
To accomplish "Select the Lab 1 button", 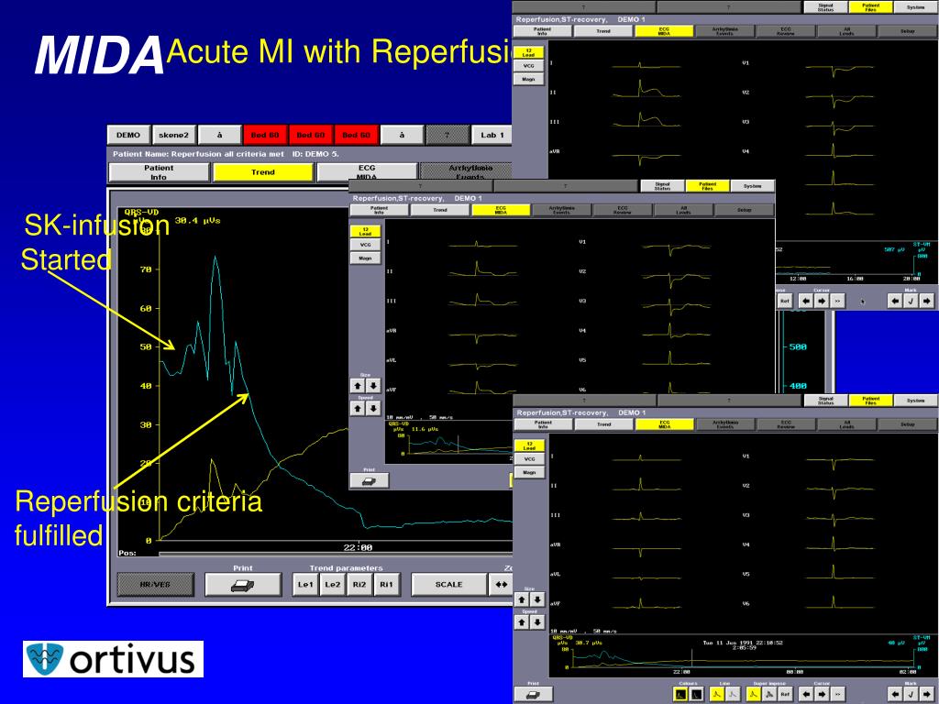I will click(x=492, y=135).
